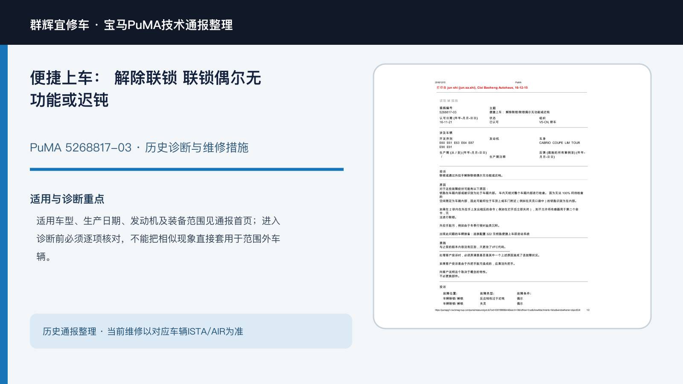Select the 适用与诊断重点 section heading

[x=67, y=199]
